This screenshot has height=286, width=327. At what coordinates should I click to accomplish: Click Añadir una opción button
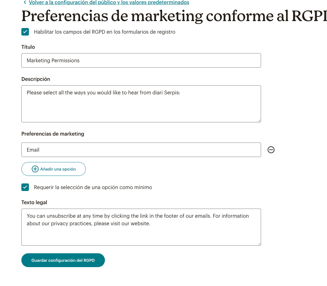[54, 169]
